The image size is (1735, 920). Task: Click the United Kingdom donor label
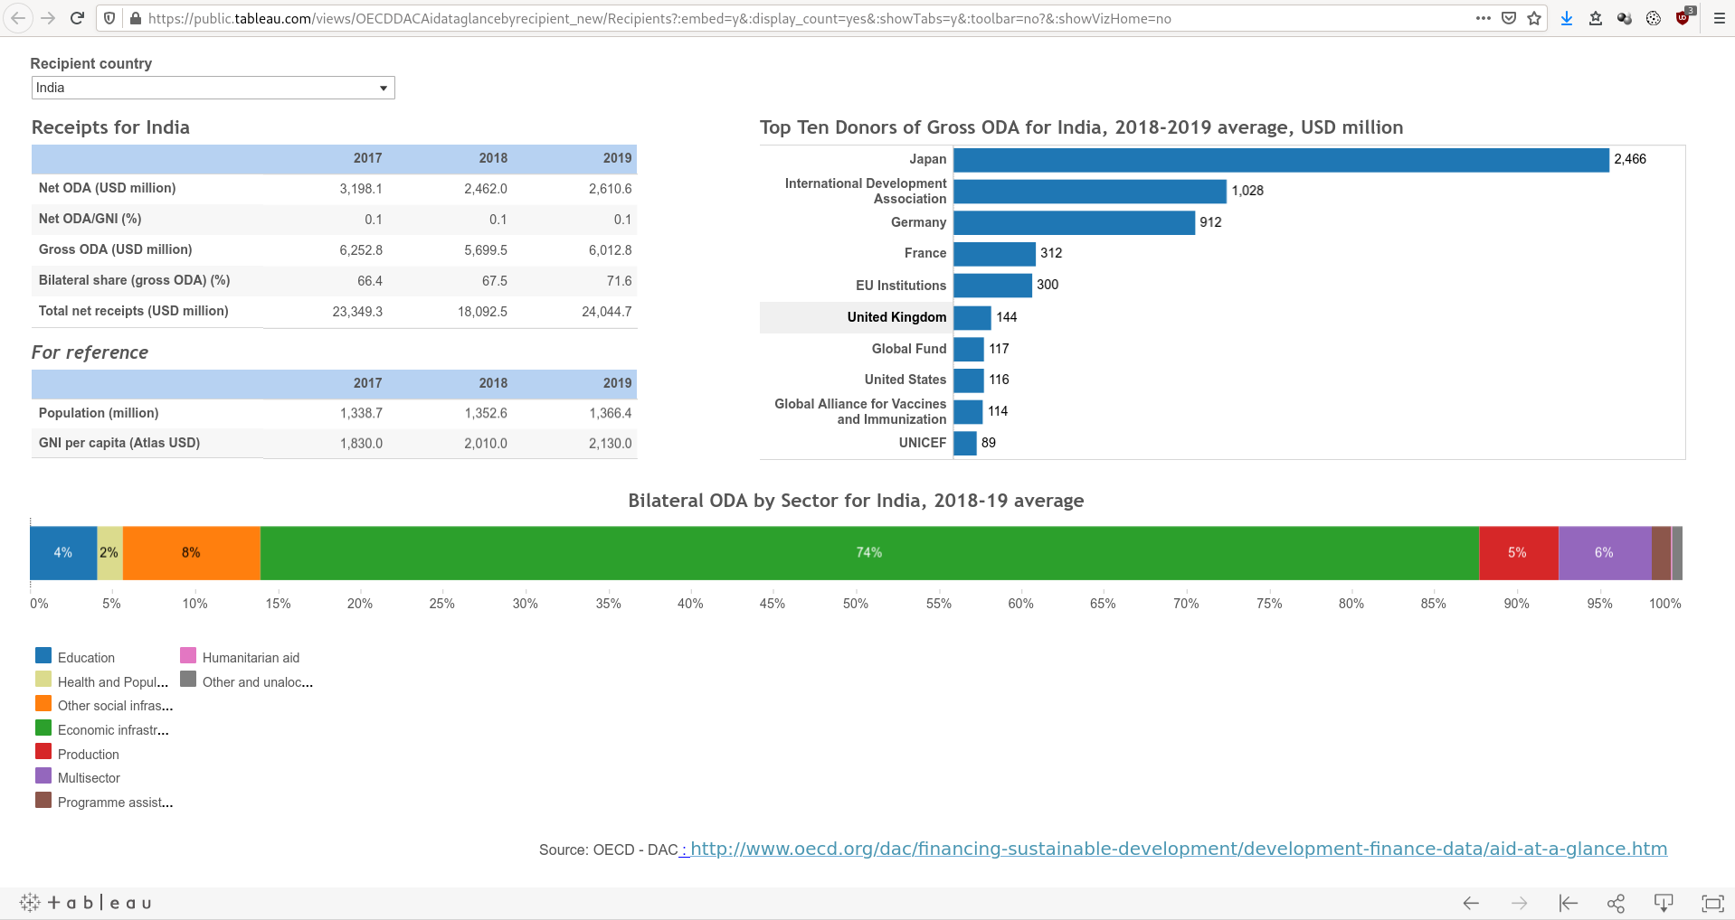pos(896,317)
